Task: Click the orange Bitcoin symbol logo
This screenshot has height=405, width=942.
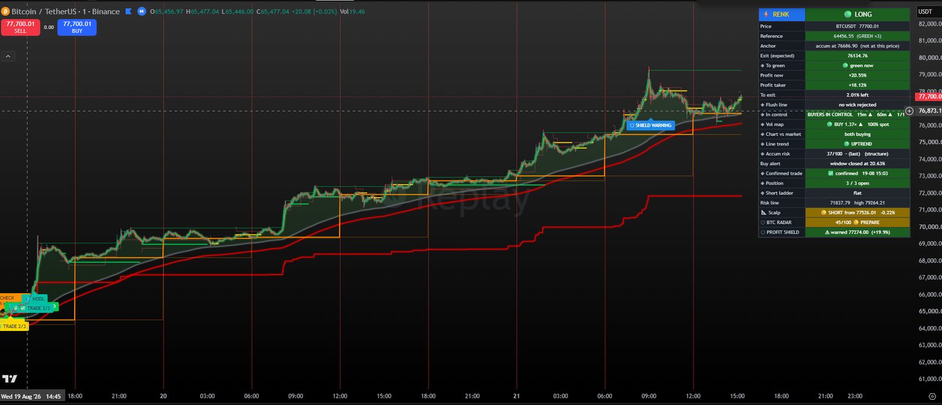Action: click(5, 11)
